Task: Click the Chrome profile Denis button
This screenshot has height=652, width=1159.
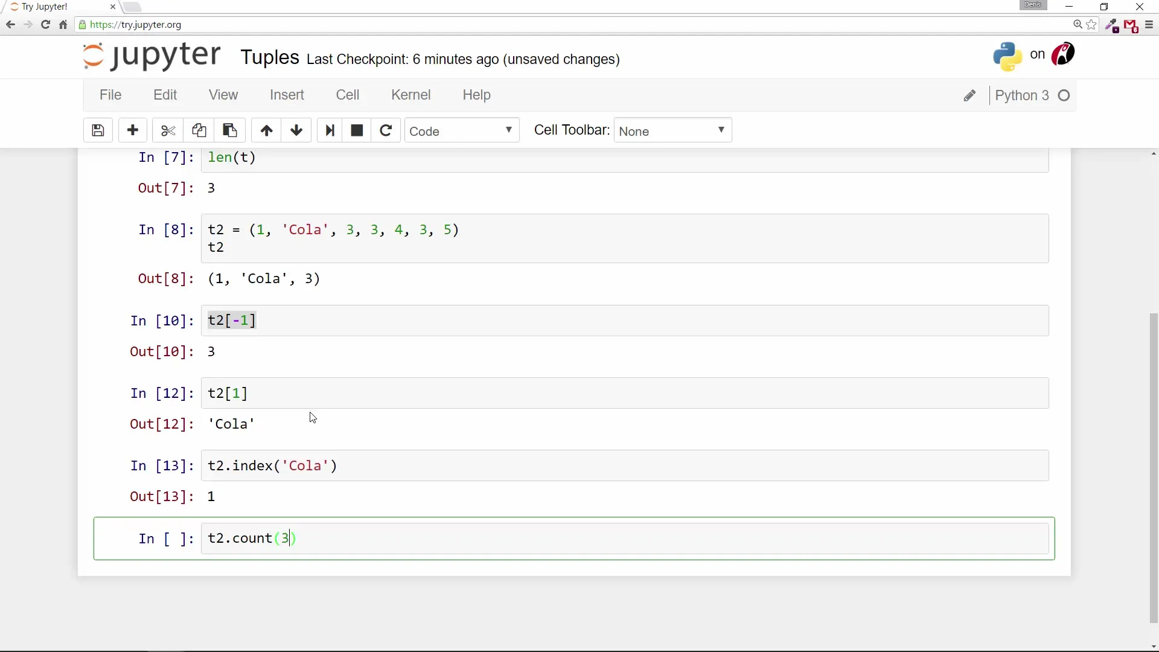Action: tap(1033, 5)
